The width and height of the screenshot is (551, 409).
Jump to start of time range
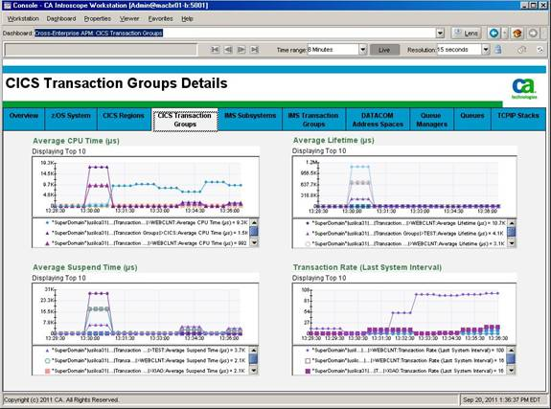pyautogui.click(x=215, y=50)
